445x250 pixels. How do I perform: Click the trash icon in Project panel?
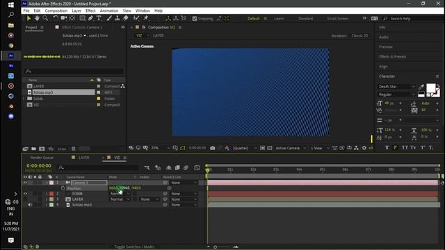73,149
